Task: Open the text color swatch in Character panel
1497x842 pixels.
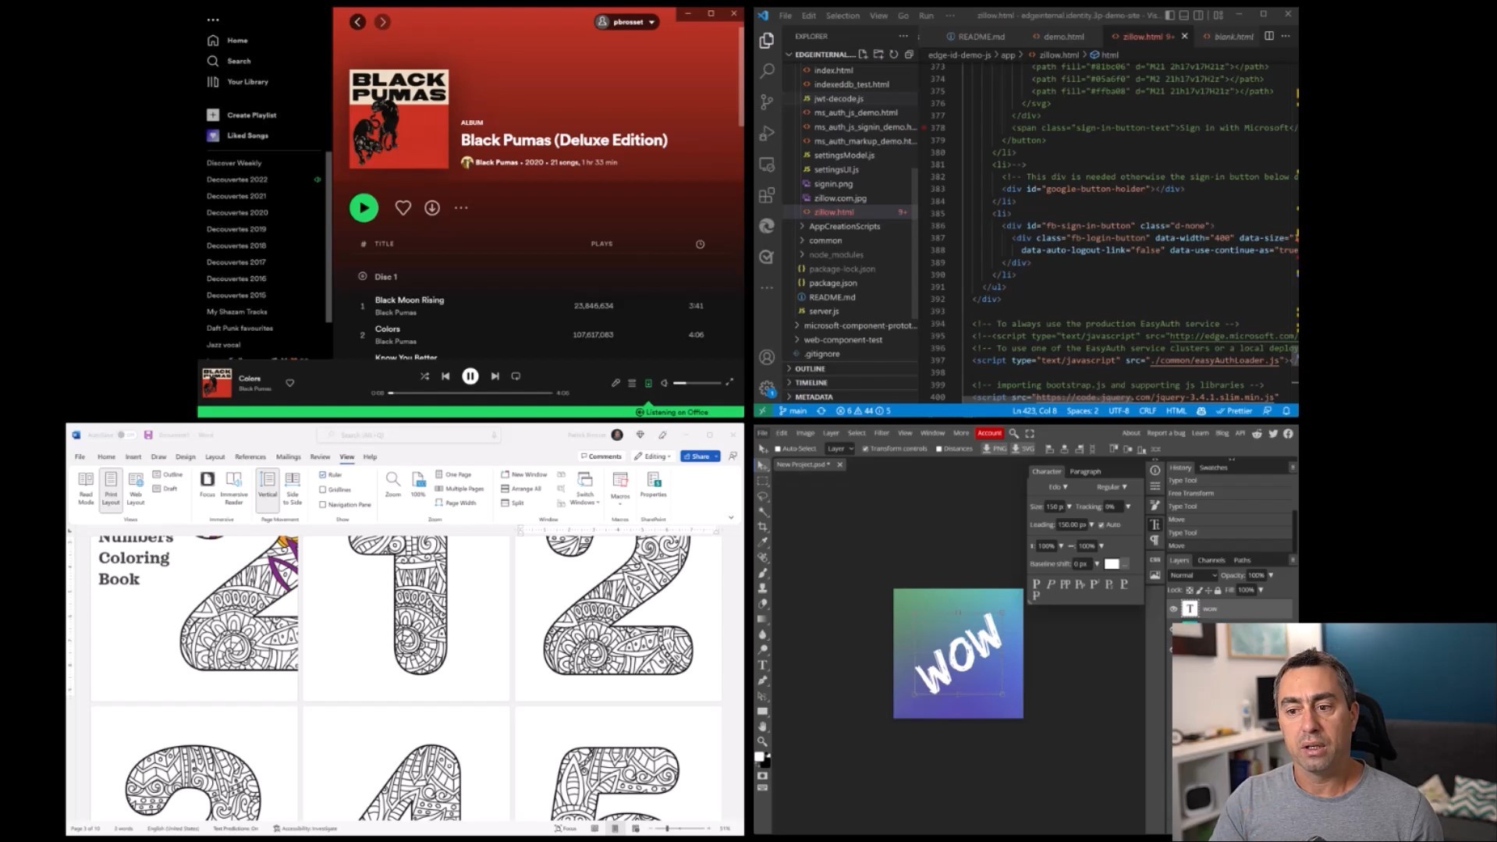Action: pos(1112,564)
